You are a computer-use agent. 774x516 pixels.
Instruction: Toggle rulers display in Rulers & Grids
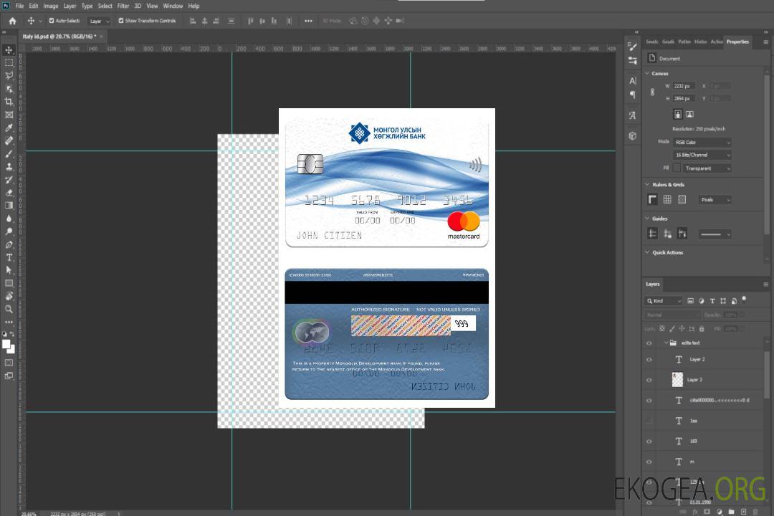click(652, 199)
